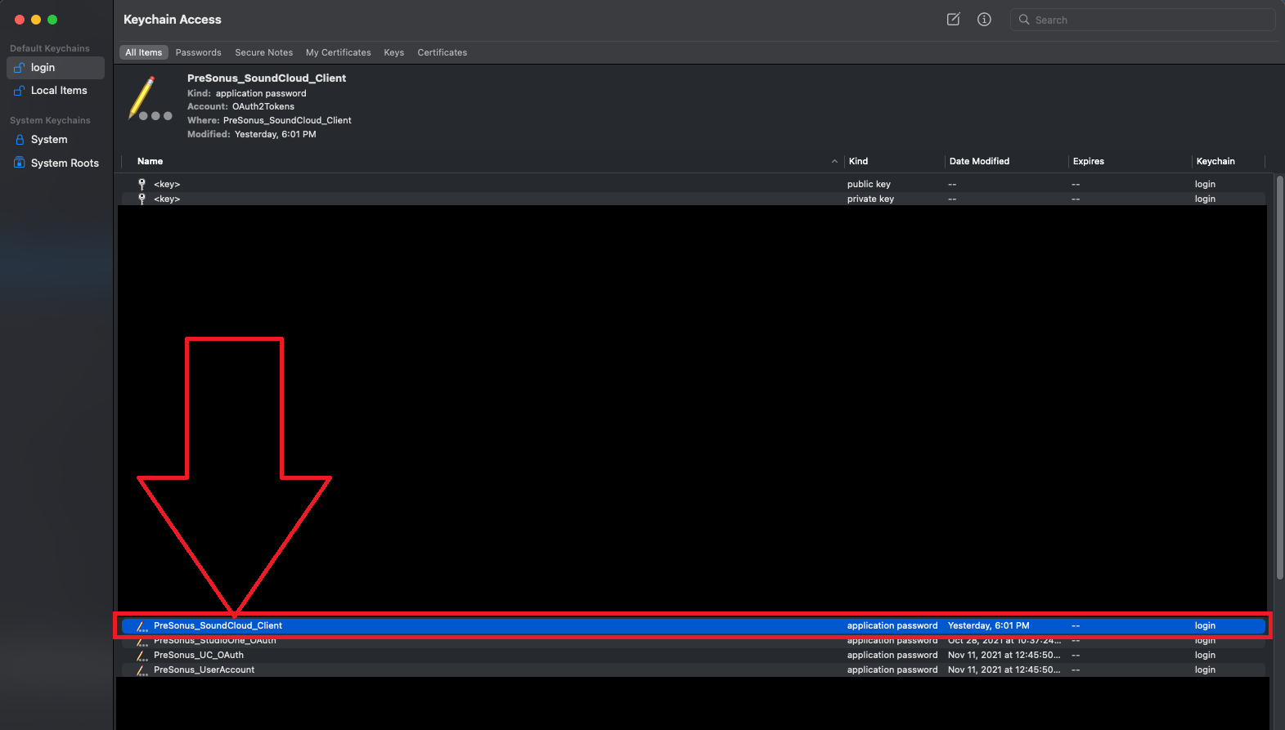Click the key icon of private key row

coord(142,199)
